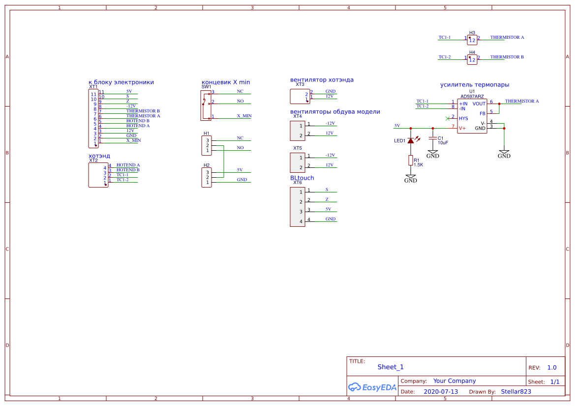Click the SW1 limit switch symbol
Image resolution: width=575 pixels, height=406 pixels.
click(x=205, y=105)
